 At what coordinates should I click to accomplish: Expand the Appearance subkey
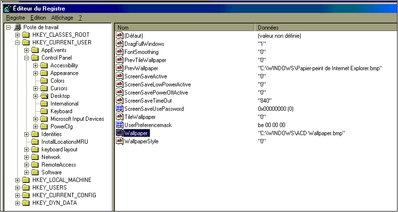point(35,73)
